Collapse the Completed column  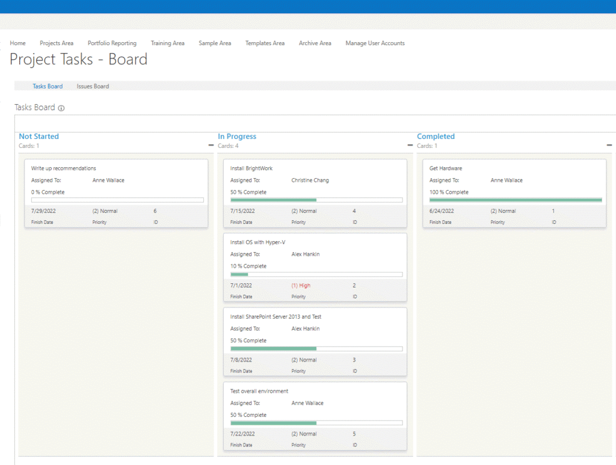pyautogui.click(x=609, y=146)
